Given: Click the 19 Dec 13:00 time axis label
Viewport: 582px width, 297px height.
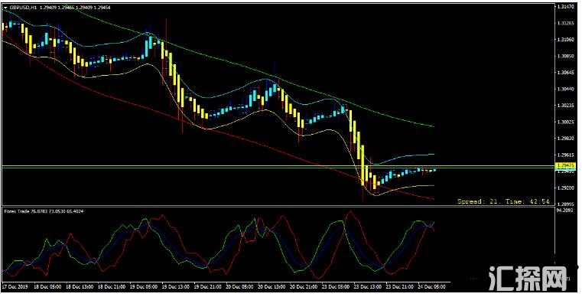Looking at the screenshot, I should pyautogui.click(x=176, y=287).
